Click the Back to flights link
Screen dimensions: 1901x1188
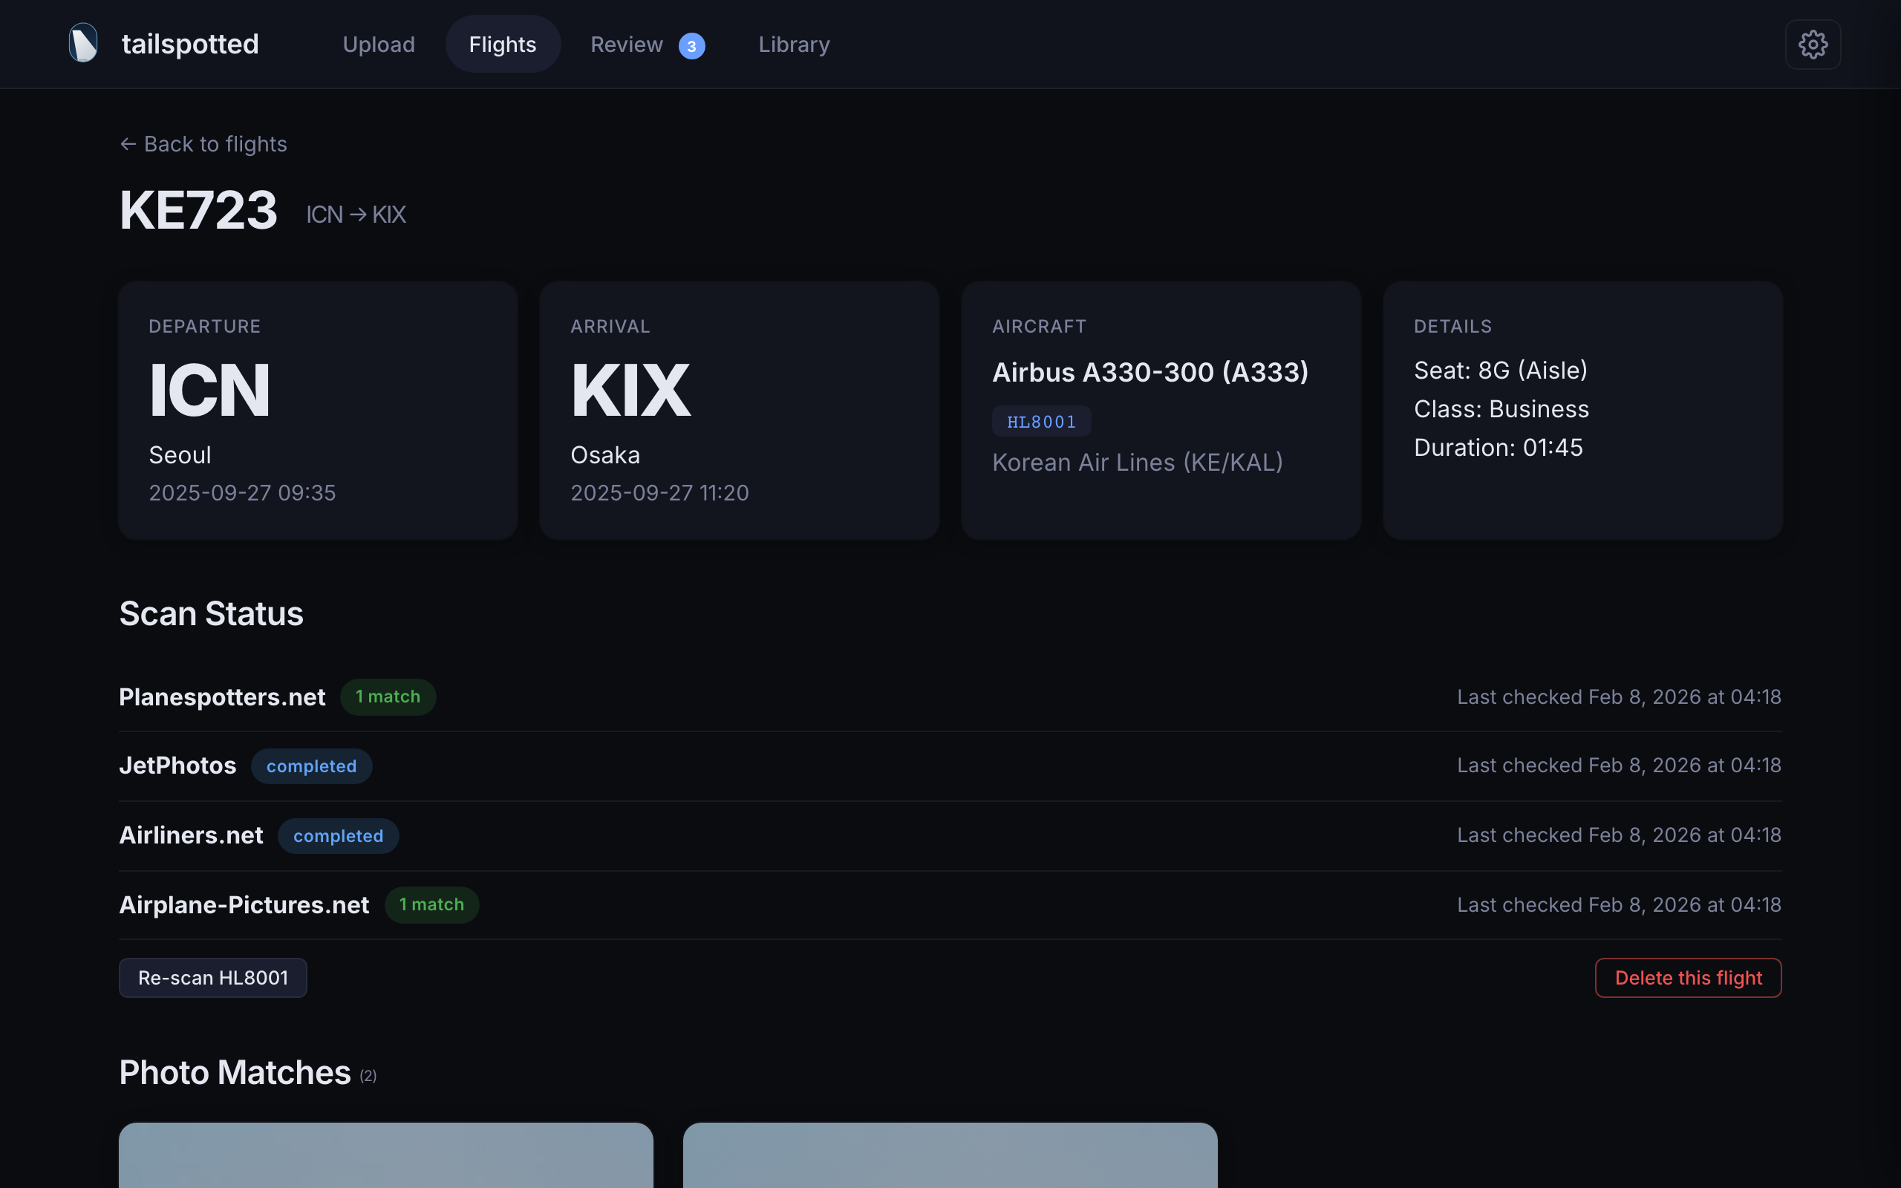pyautogui.click(x=215, y=145)
